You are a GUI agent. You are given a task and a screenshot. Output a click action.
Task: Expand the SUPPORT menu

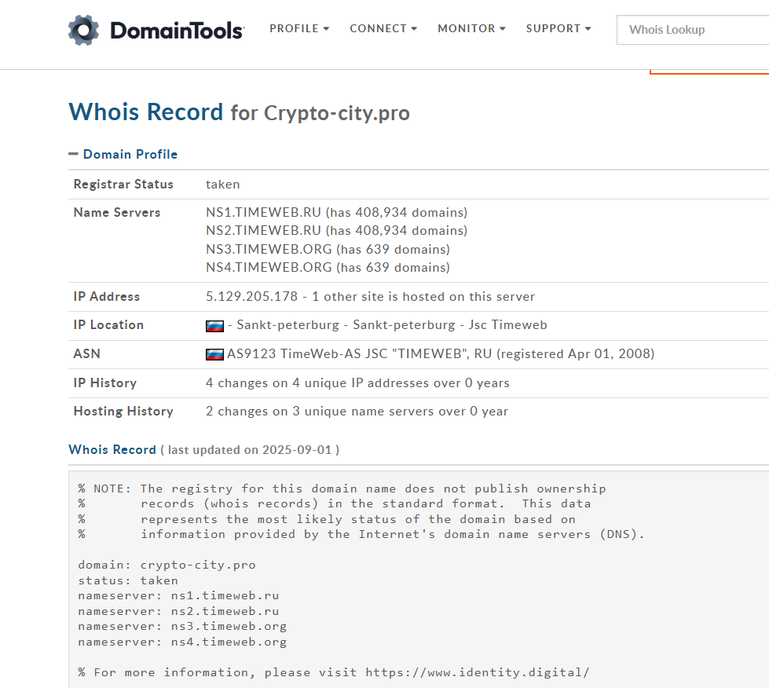tap(558, 28)
